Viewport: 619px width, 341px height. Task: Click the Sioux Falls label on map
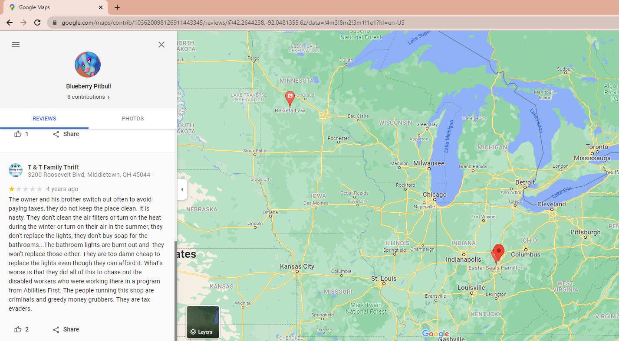[255, 151]
